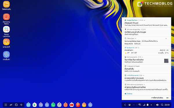
Task: Click the DeX switch arrows taskbar icon
Action: (x=11, y=105)
